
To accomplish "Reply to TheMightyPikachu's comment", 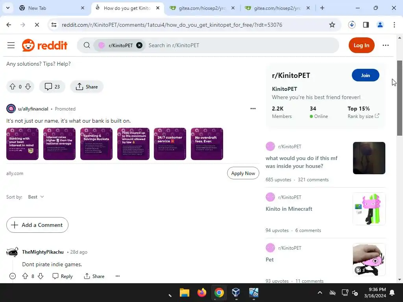I will tap(63, 276).
